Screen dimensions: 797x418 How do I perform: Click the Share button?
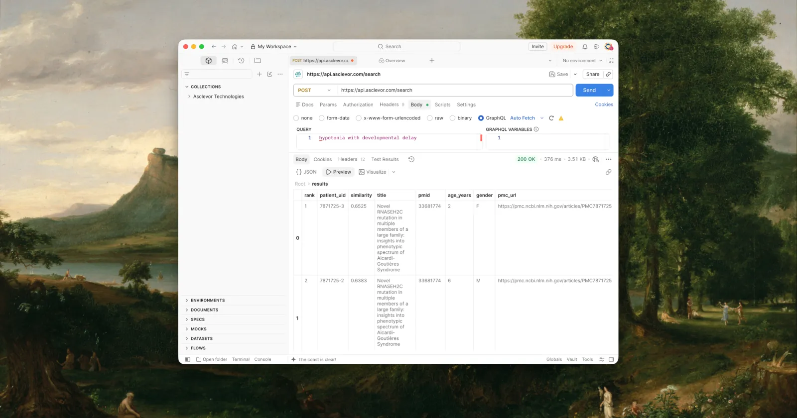pos(593,74)
